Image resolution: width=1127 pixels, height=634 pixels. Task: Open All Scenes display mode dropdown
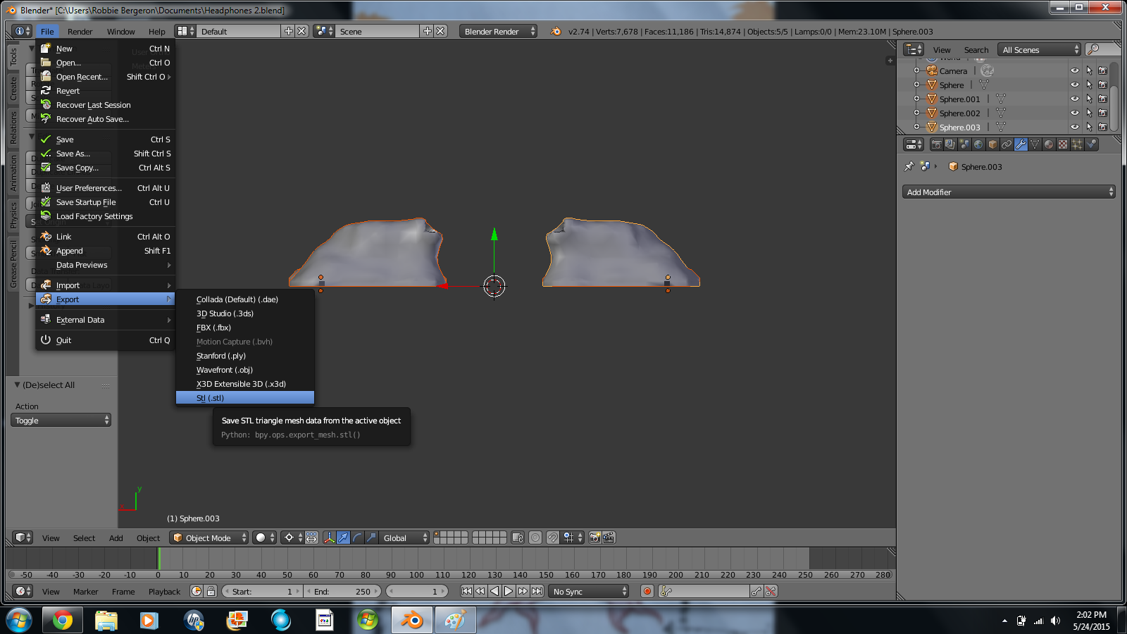tap(1039, 49)
